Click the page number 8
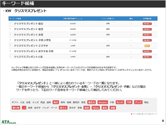 [x=163, y=121]
